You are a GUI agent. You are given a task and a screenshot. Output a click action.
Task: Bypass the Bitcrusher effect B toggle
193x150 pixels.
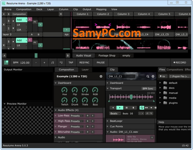click(87, 132)
